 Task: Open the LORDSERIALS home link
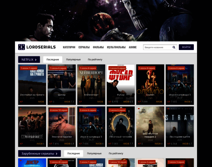(x=37, y=47)
